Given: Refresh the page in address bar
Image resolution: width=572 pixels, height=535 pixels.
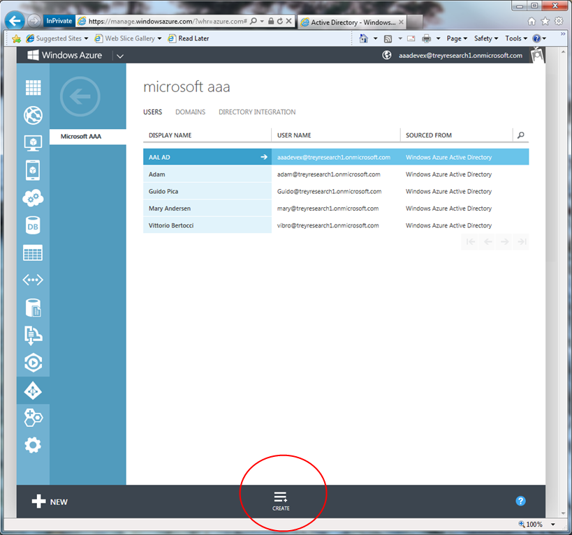Looking at the screenshot, I should coord(280,21).
